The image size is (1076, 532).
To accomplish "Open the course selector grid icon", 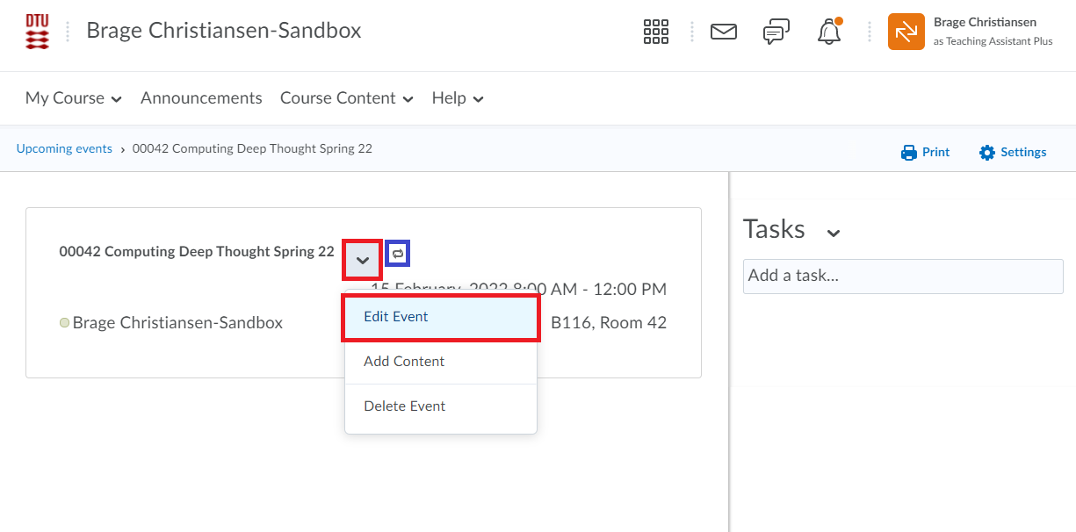I will [x=656, y=32].
